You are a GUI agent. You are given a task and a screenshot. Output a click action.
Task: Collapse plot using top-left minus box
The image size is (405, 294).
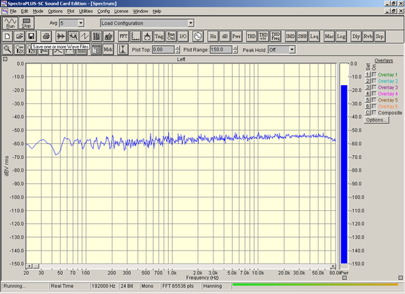[5, 59]
